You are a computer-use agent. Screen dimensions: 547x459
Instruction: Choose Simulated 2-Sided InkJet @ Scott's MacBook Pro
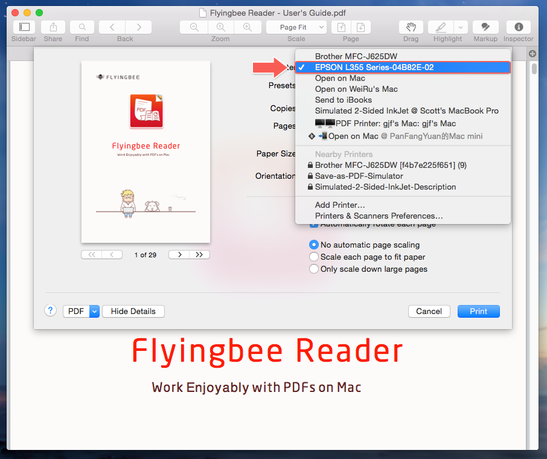click(403, 111)
